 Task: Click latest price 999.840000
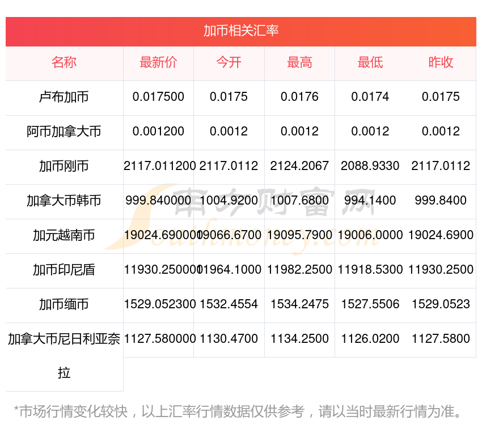coord(158,201)
